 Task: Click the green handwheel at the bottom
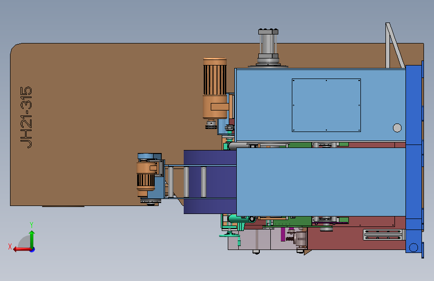pos(230,236)
